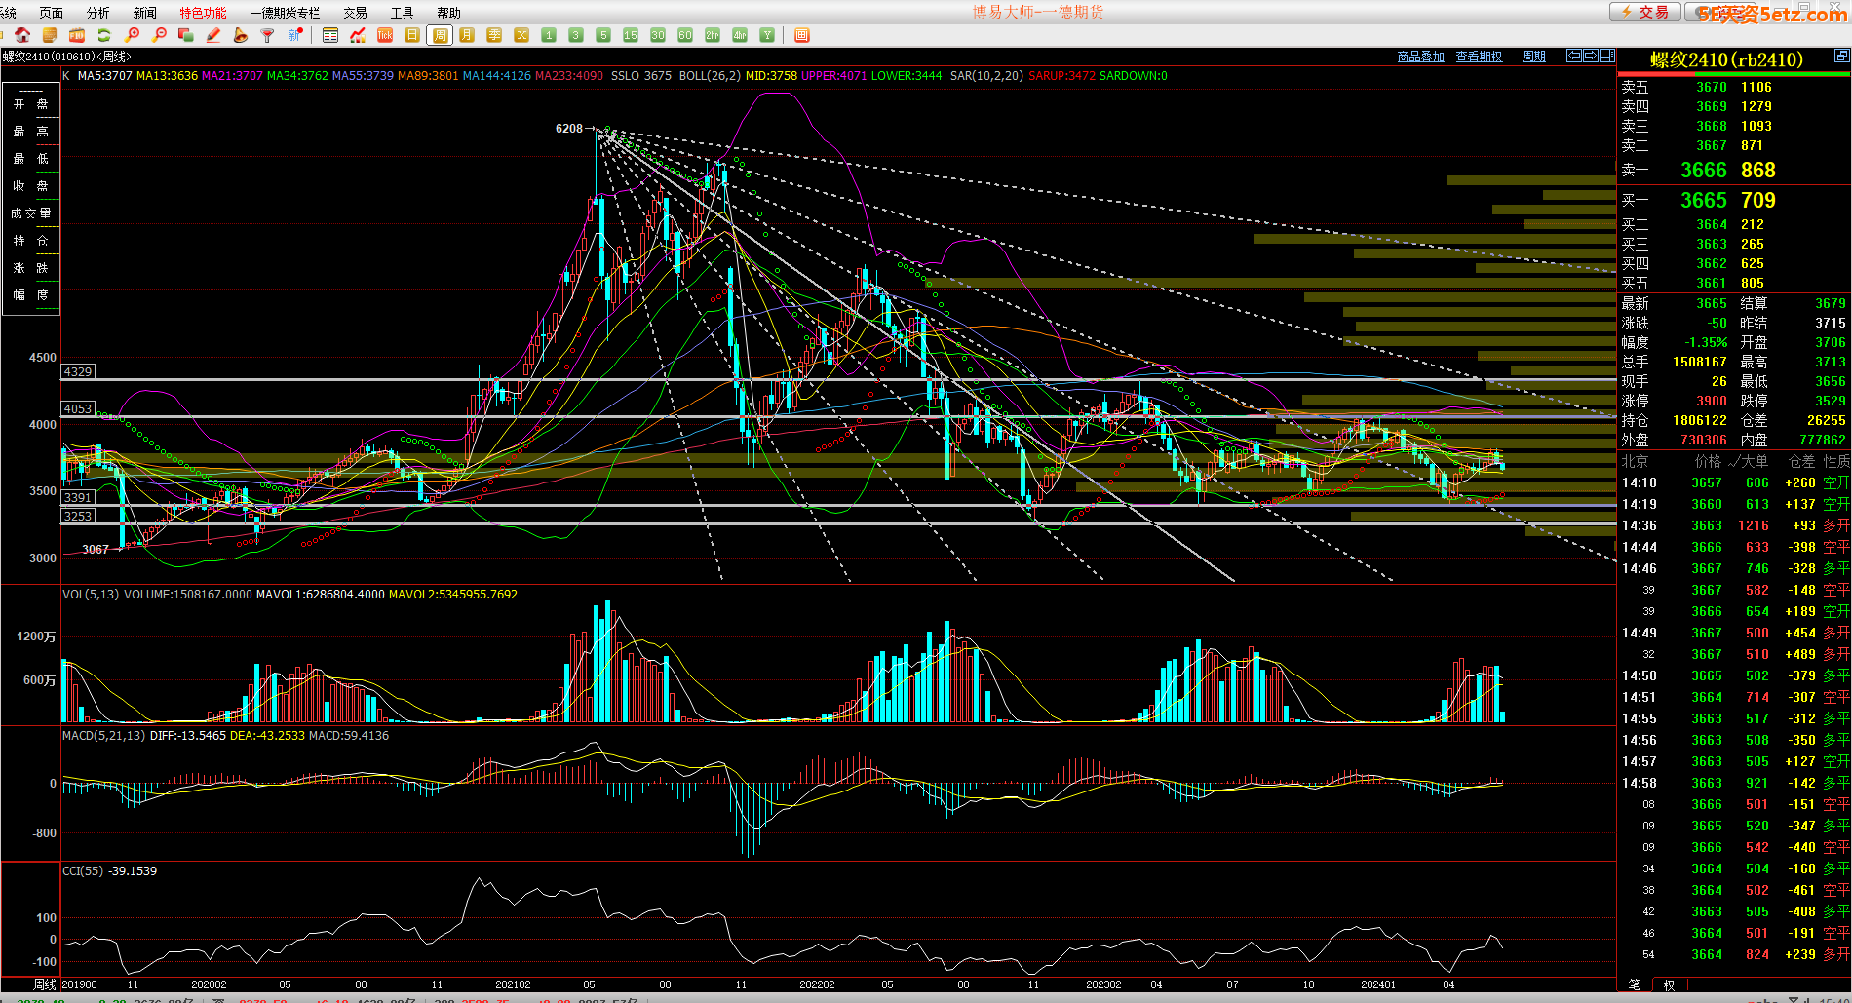
Task: Switch to Tick chart period
Action: click(385, 35)
